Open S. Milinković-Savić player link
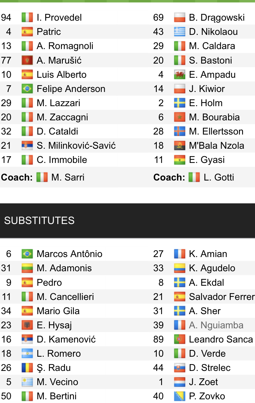This screenshot has height=403, width=255. 76,146
